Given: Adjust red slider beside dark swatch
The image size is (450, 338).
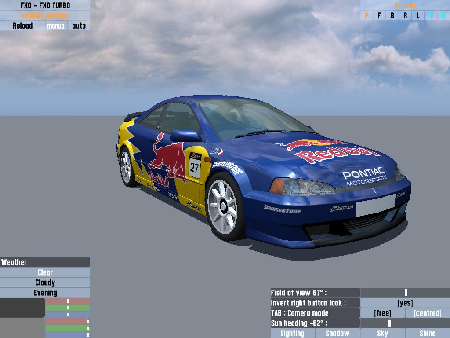Looking at the screenshot, I should point(68,301).
